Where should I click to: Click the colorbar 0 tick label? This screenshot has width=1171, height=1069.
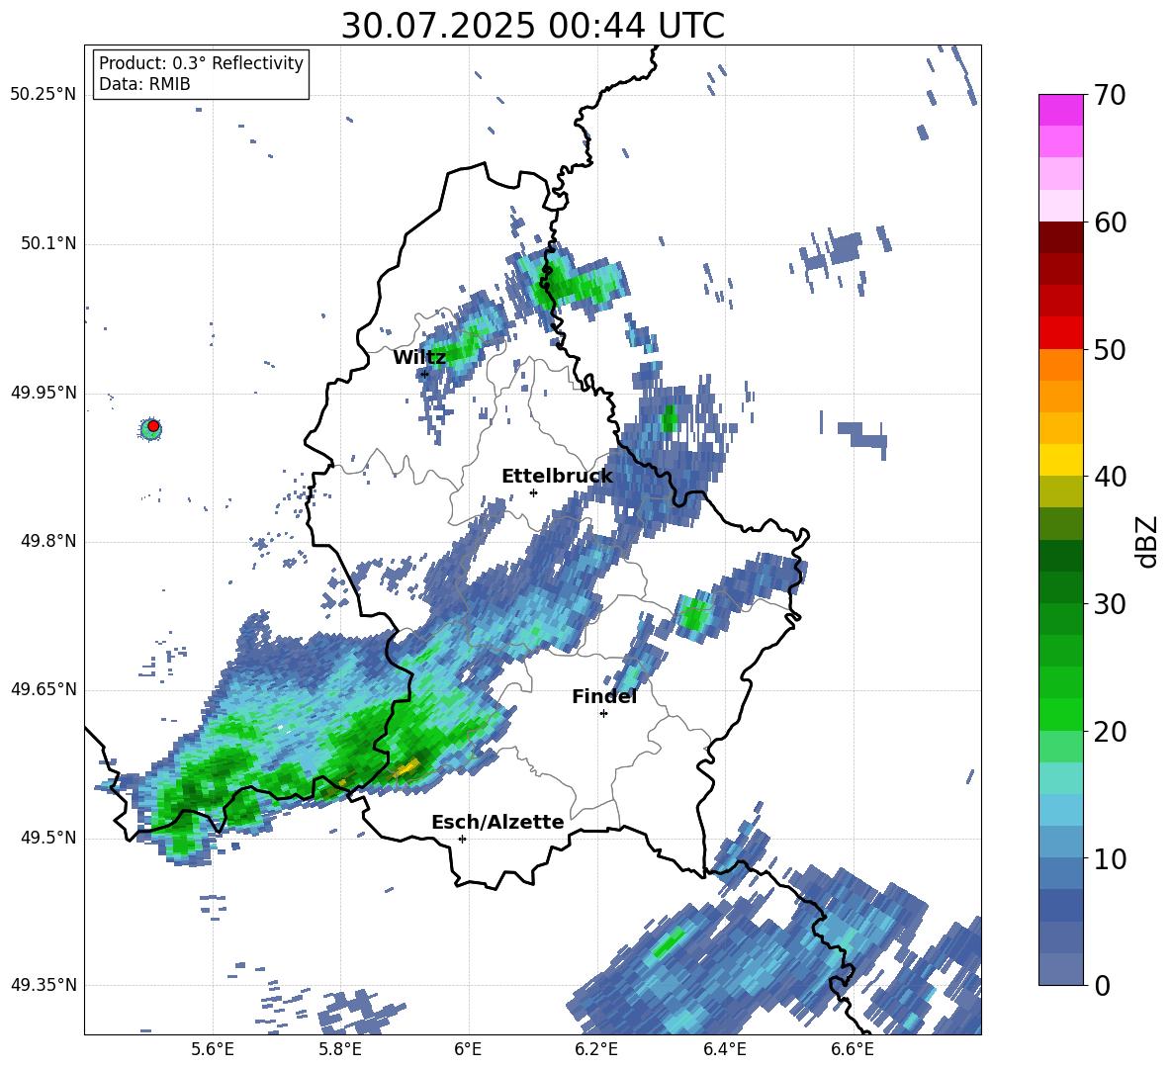pos(1101,985)
